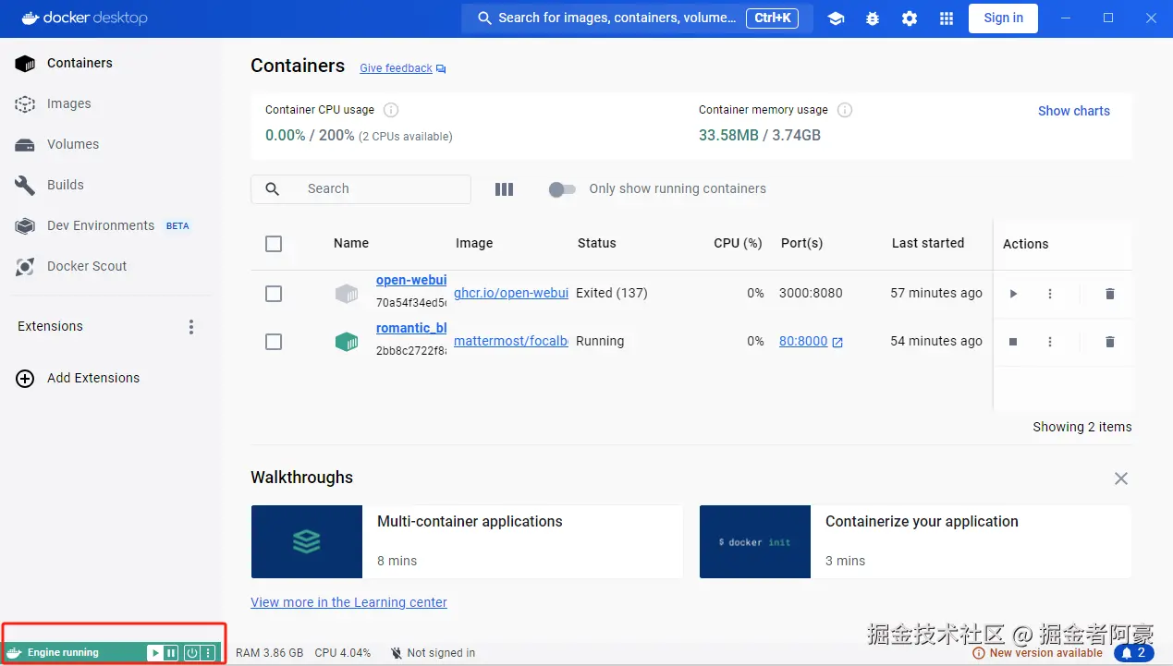The image size is (1173, 666).
Task: Go to Images in the sidebar
Action: (69, 104)
